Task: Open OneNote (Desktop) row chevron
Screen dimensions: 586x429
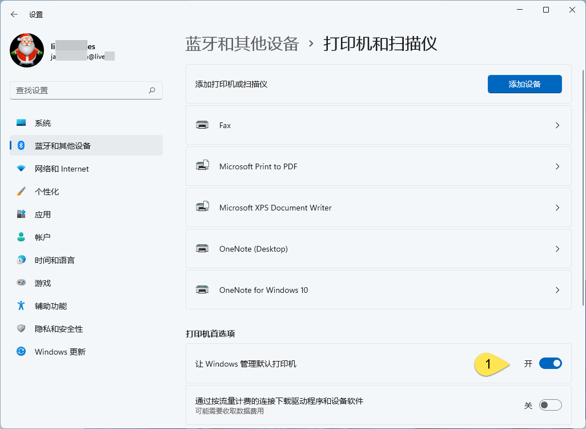Action: (x=557, y=249)
